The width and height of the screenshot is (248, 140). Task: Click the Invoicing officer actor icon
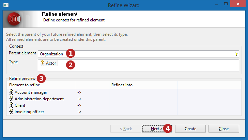click(x=11, y=111)
